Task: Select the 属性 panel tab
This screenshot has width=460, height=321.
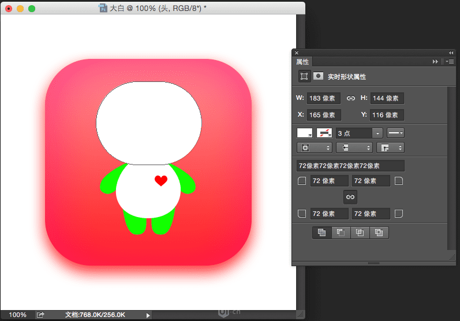Action: point(302,62)
